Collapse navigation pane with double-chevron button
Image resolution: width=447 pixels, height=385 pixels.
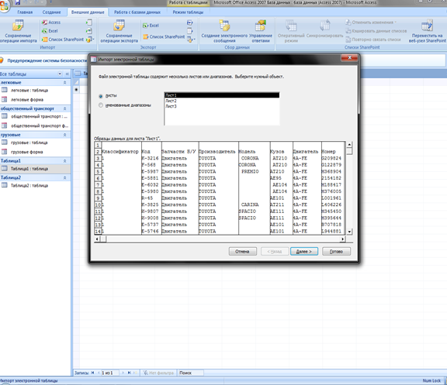(x=68, y=74)
